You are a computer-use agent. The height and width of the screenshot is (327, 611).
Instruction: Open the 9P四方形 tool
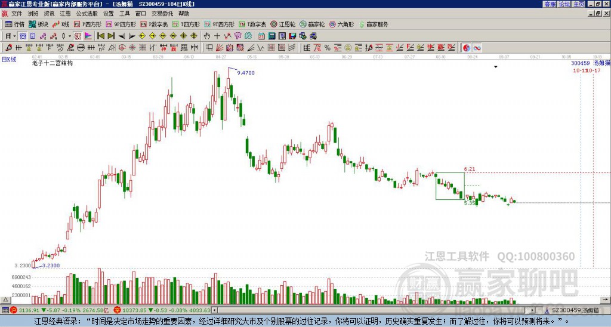[121, 24]
